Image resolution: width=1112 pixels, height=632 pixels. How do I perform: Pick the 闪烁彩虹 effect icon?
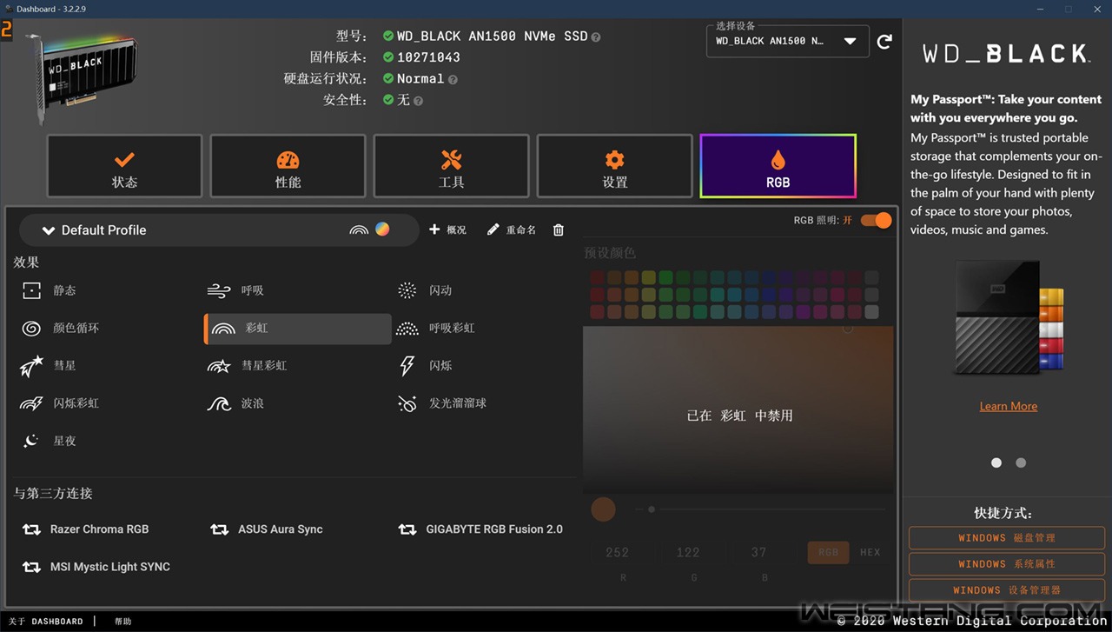coord(31,403)
